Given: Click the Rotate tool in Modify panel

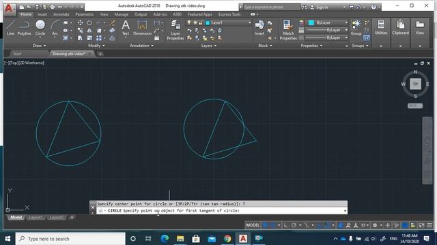Looking at the screenshot, I should [89, 22].
